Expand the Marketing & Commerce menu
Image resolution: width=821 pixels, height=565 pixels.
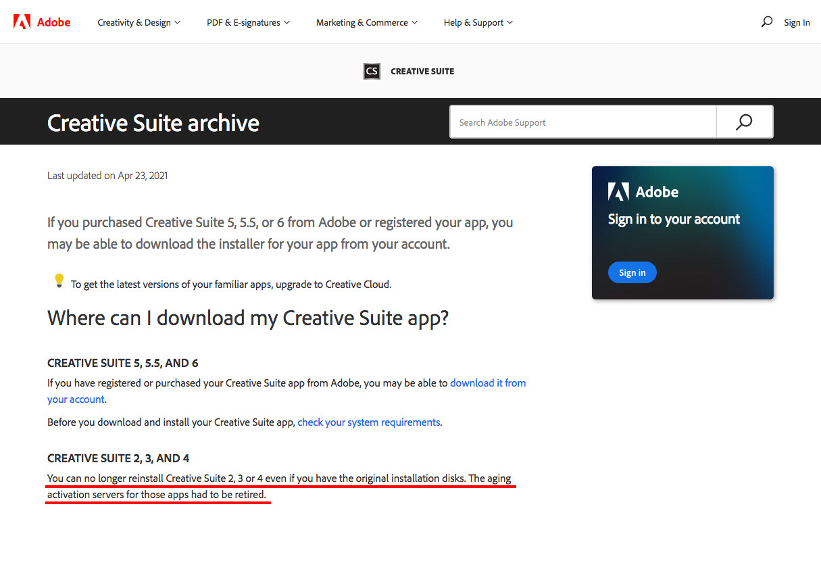366,22
